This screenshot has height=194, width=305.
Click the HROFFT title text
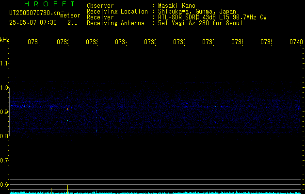[x=50, y=4]
